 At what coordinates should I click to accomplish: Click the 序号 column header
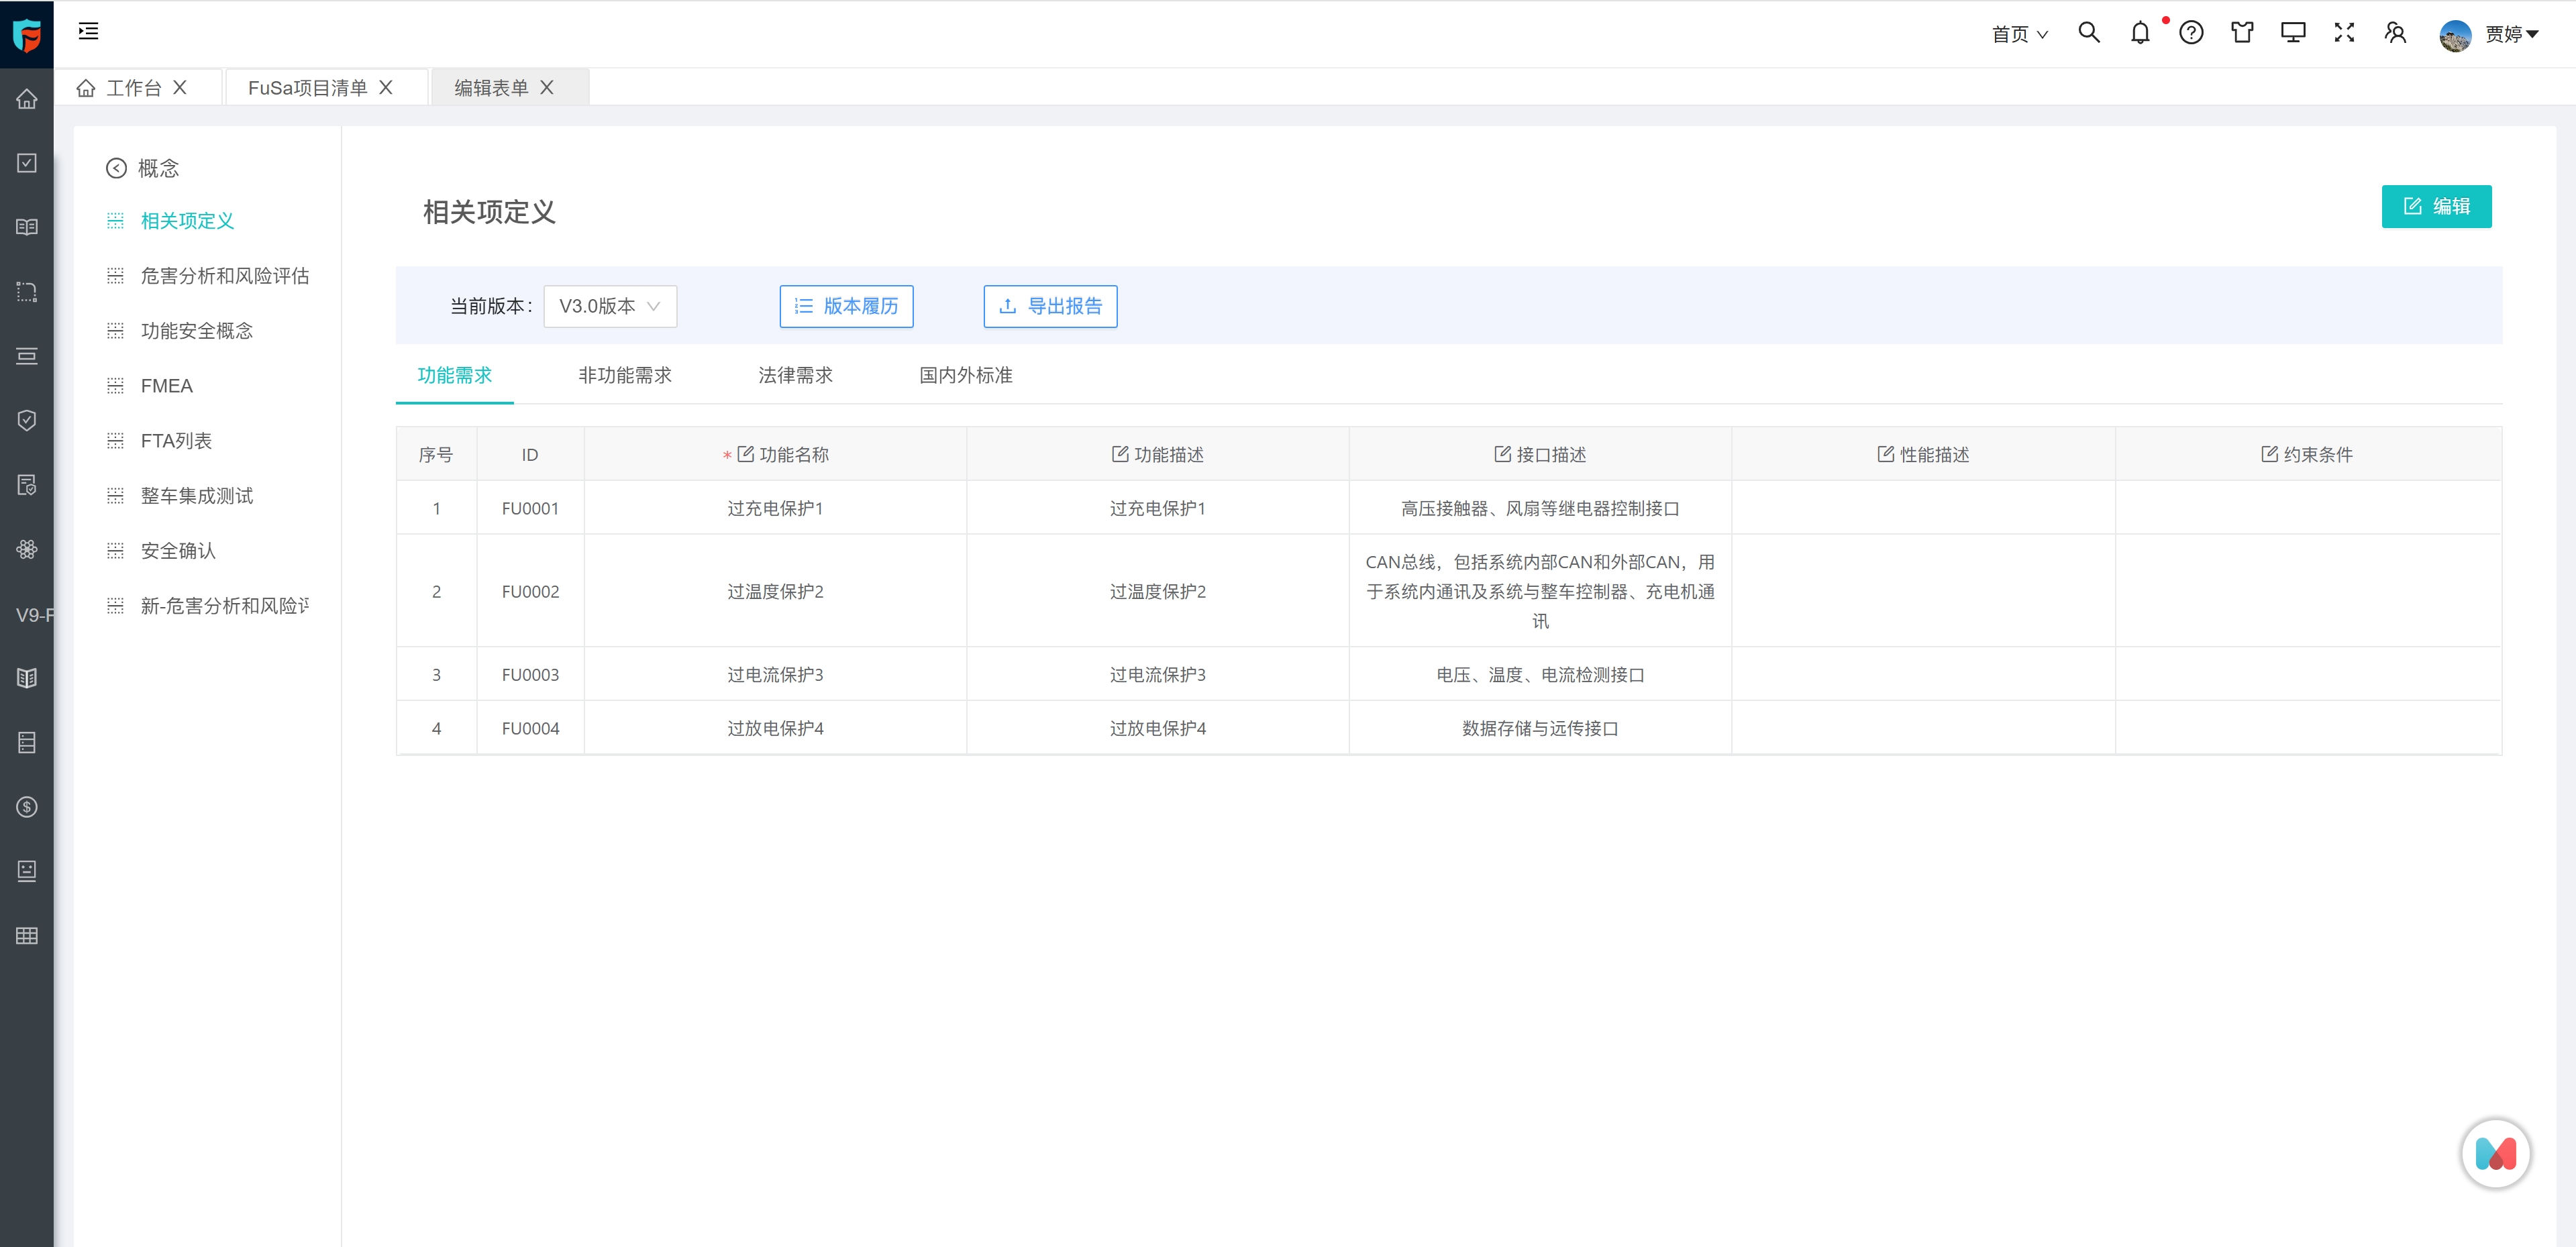(x=436, y=454)
